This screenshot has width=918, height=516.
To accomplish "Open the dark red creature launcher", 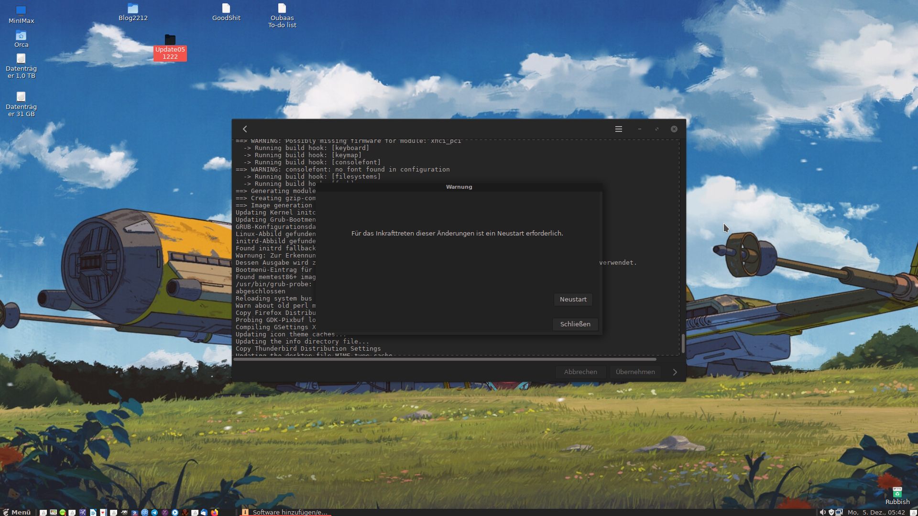I will 185,512.
